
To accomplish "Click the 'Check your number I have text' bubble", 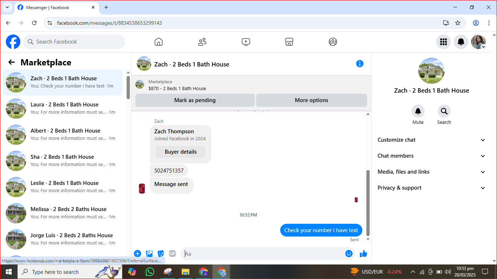I will point(321,230).
